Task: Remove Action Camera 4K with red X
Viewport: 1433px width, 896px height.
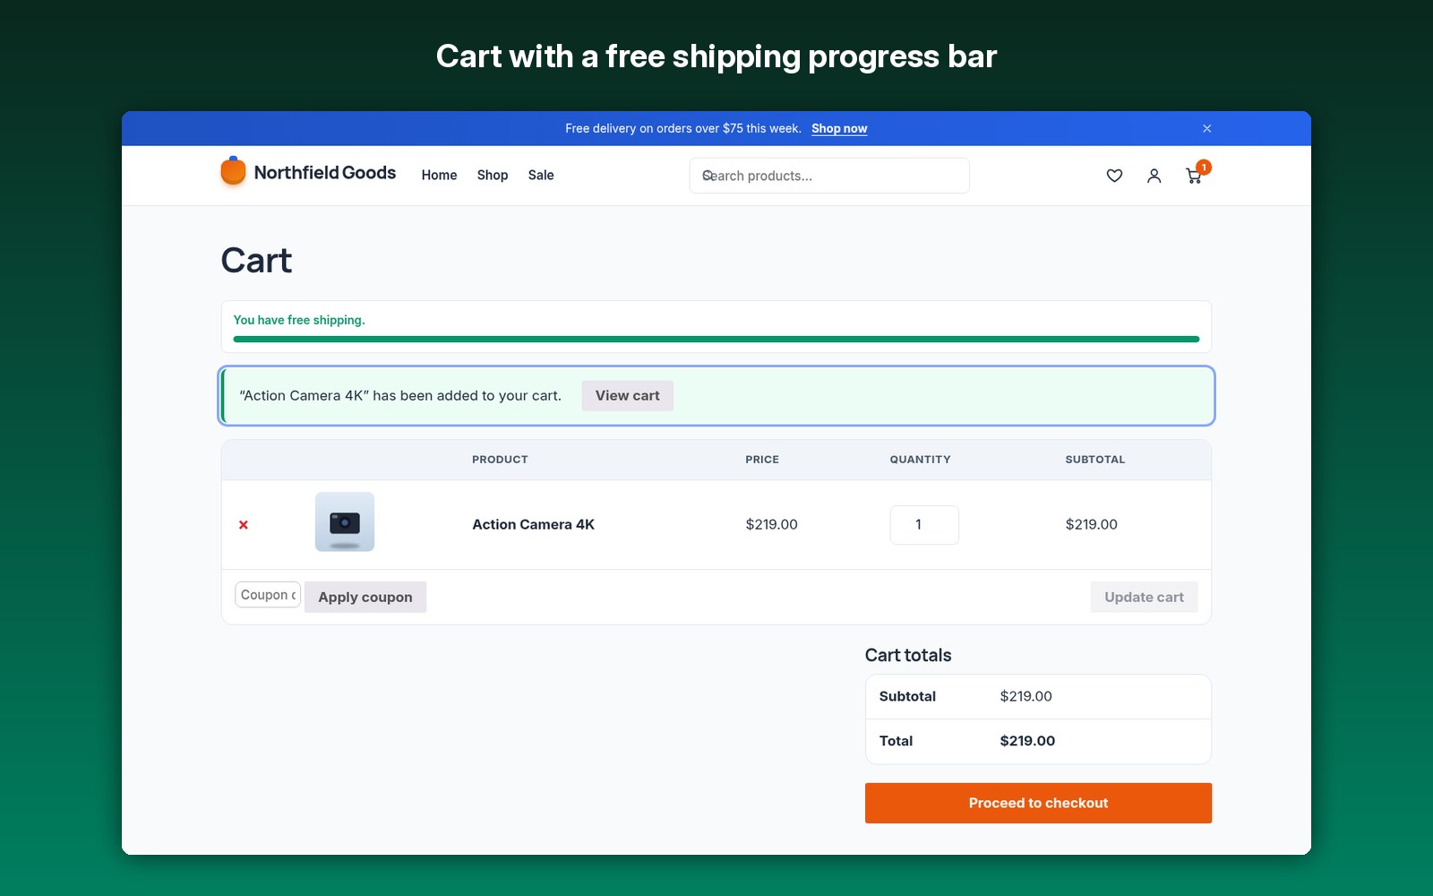Action: coord(244,525)
